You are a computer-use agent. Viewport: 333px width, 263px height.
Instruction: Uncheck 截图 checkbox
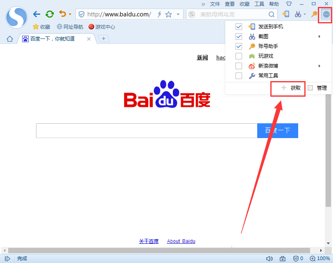(x=239, y=36)
